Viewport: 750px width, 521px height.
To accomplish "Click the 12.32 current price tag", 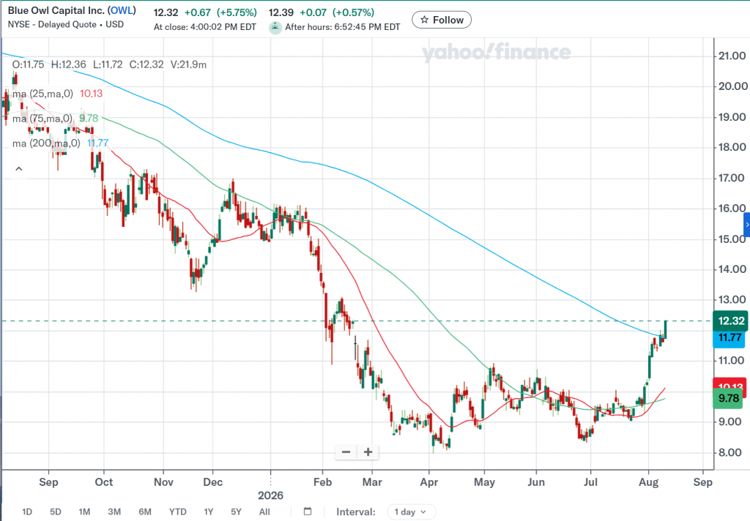I will (x=730, y=321).
